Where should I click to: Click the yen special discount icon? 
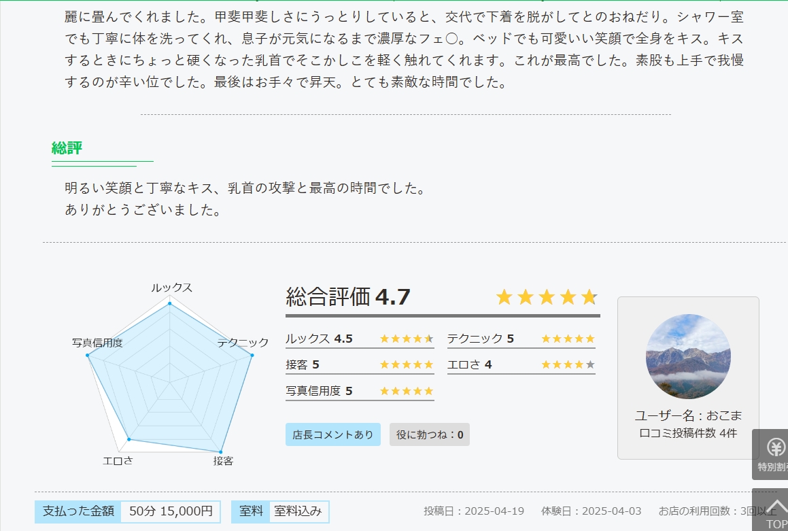point(775,447)
